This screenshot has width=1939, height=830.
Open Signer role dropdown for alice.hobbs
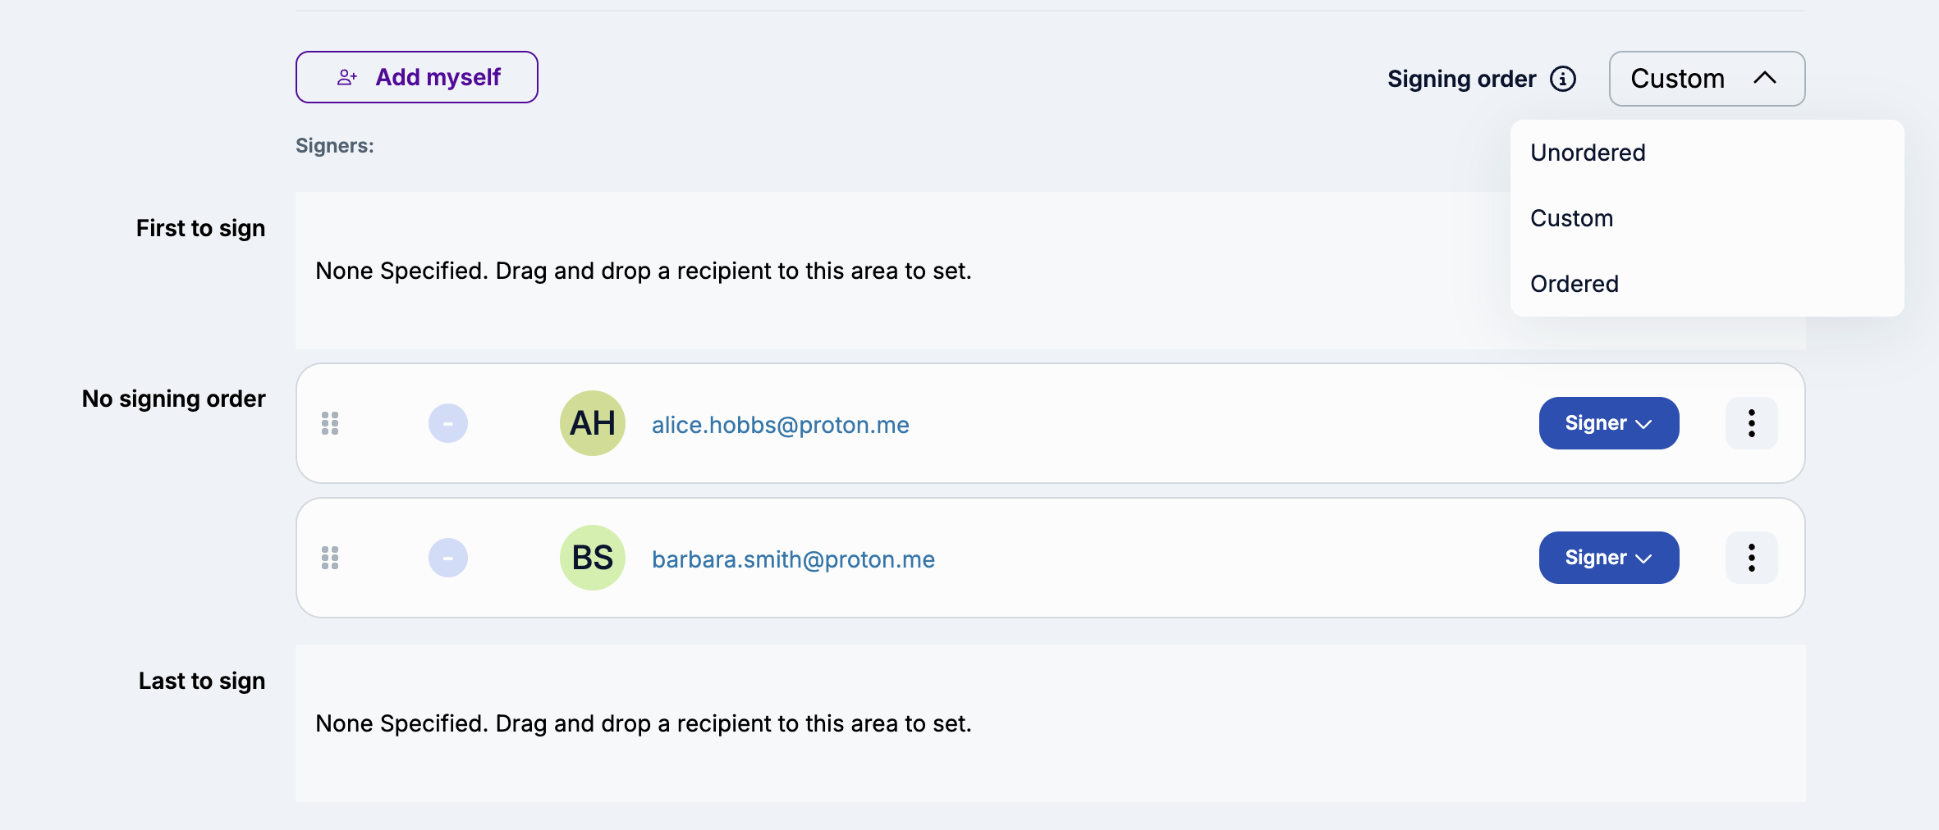click(1608, 423)
